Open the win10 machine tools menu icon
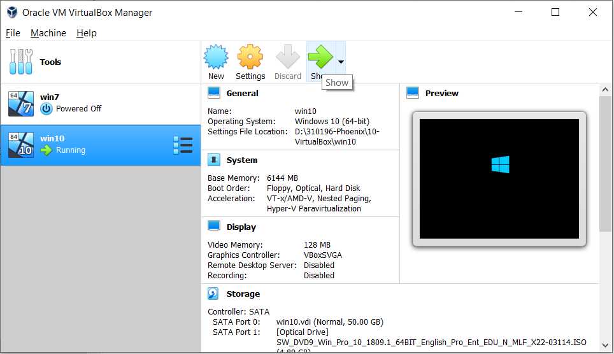The image size is (614, 354). pos(183,145)
